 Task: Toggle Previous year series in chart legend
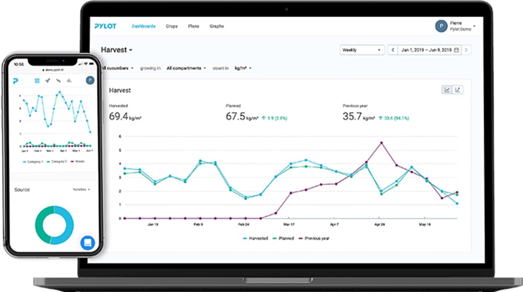[x=314, y=239]
